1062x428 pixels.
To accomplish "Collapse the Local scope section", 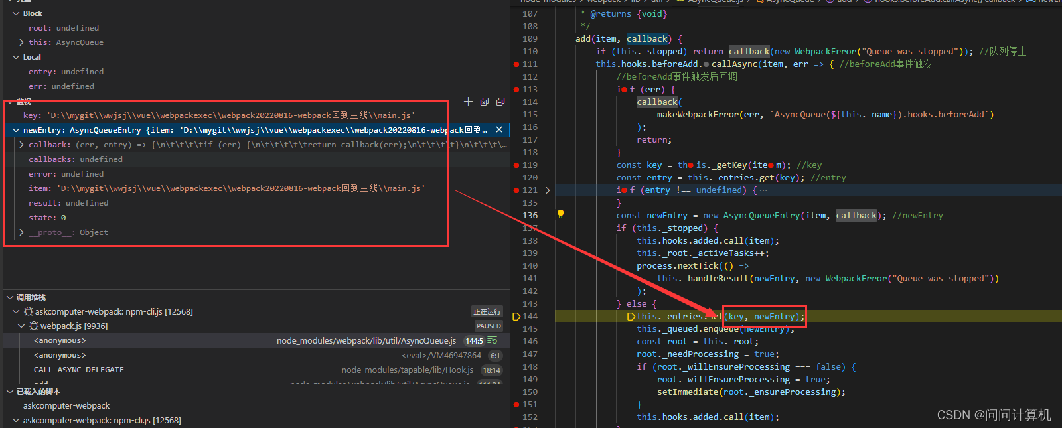I will pos(16,57).
